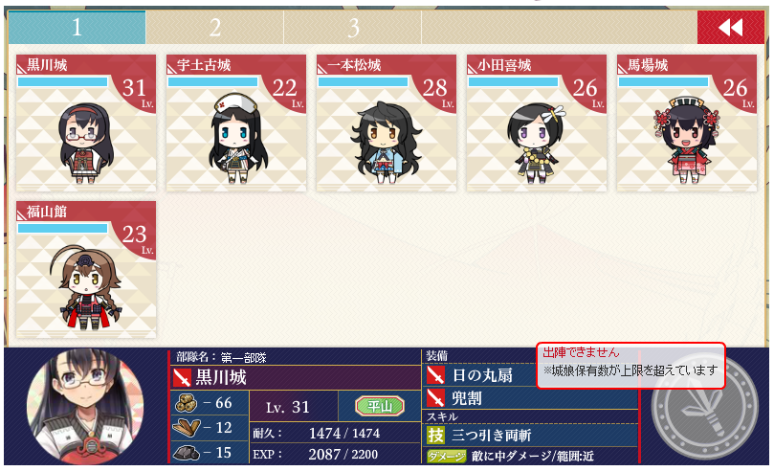Select the 馬場城 character card
This screenshot has width=774, height=471.
(x=687, y=123)
